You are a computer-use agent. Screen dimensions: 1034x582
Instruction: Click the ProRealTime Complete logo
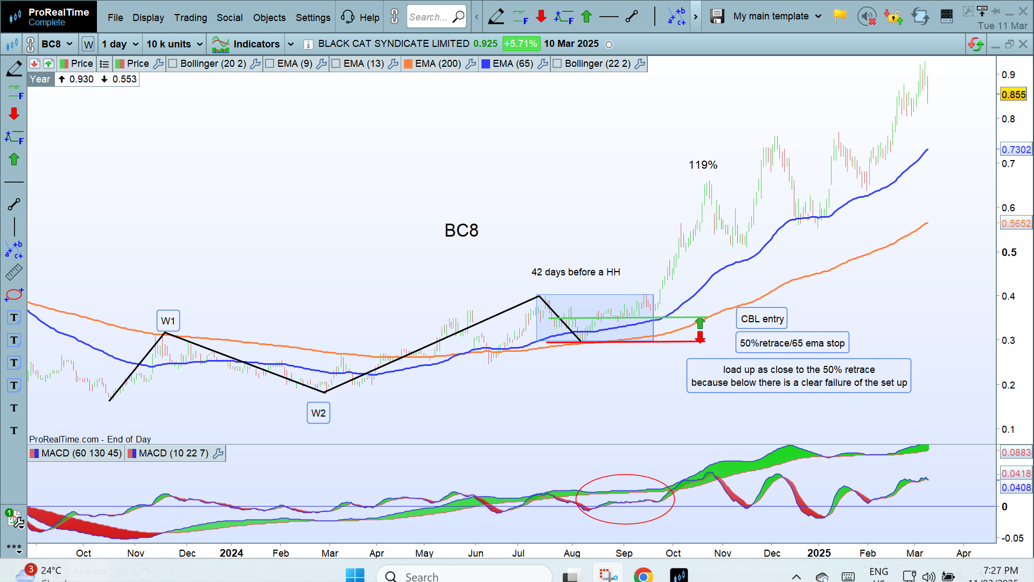48,17
